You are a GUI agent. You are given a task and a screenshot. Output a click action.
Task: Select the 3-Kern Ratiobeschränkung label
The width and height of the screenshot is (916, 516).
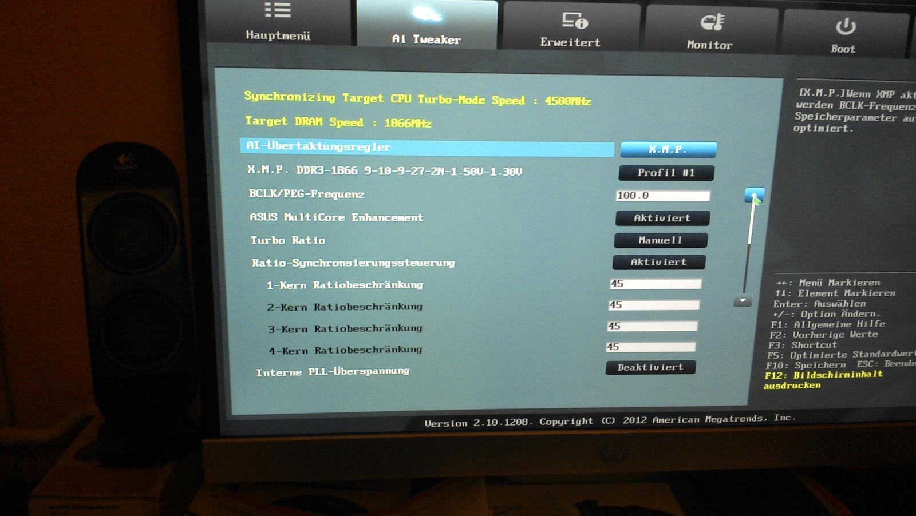point(345,328)
